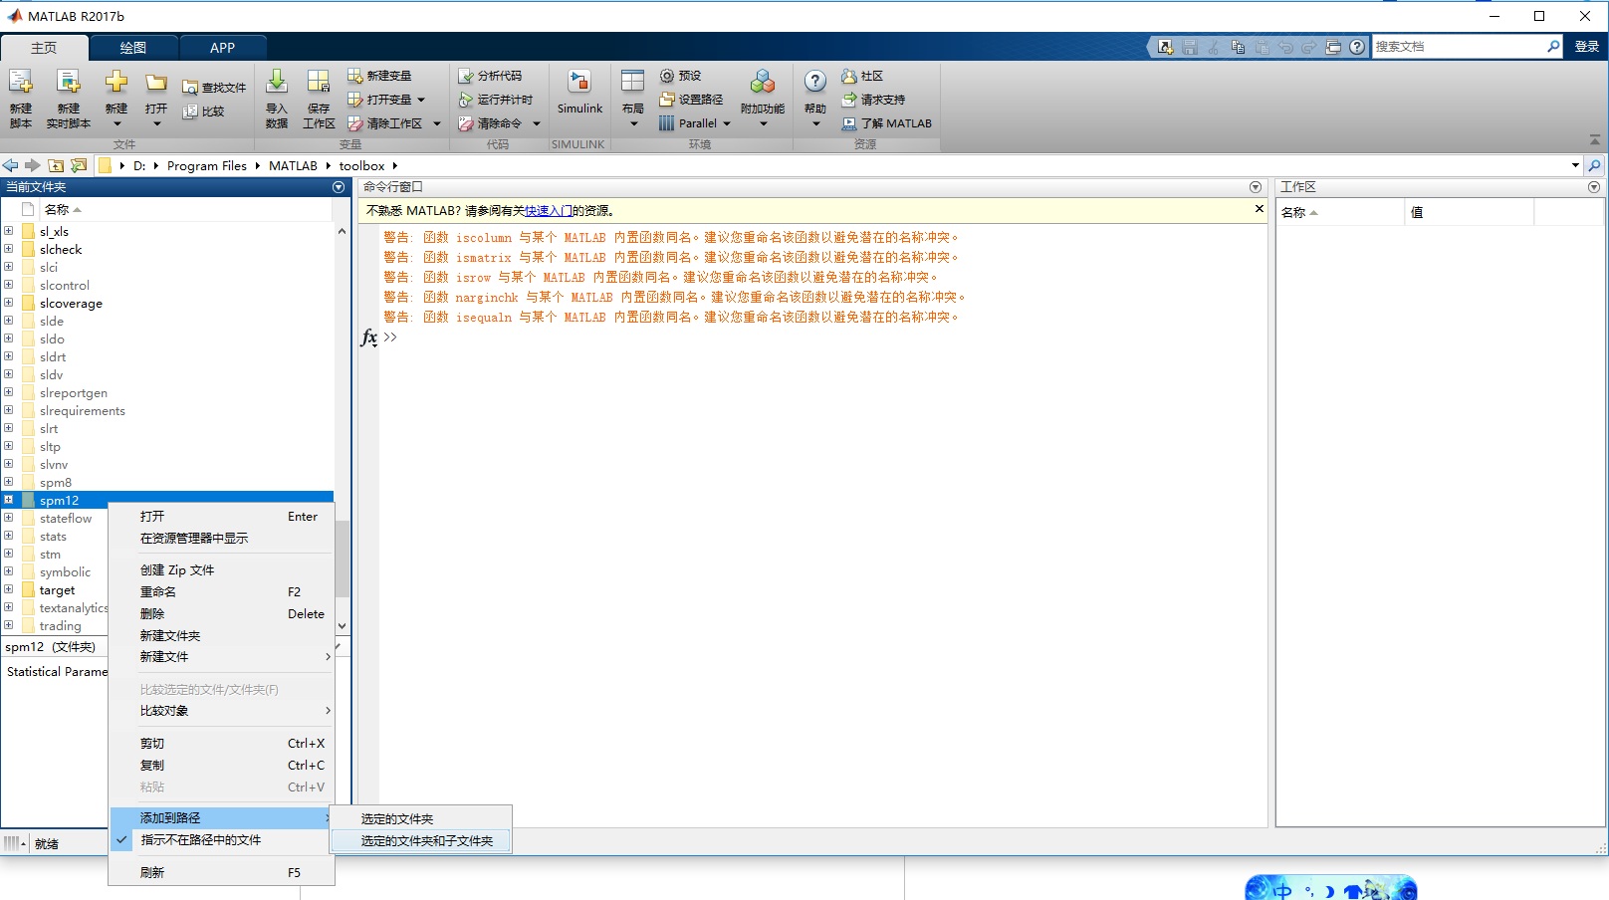Click the copy icon in quick access bar
This screenshot has height=900, width=1609.
tap(1238, 47)
